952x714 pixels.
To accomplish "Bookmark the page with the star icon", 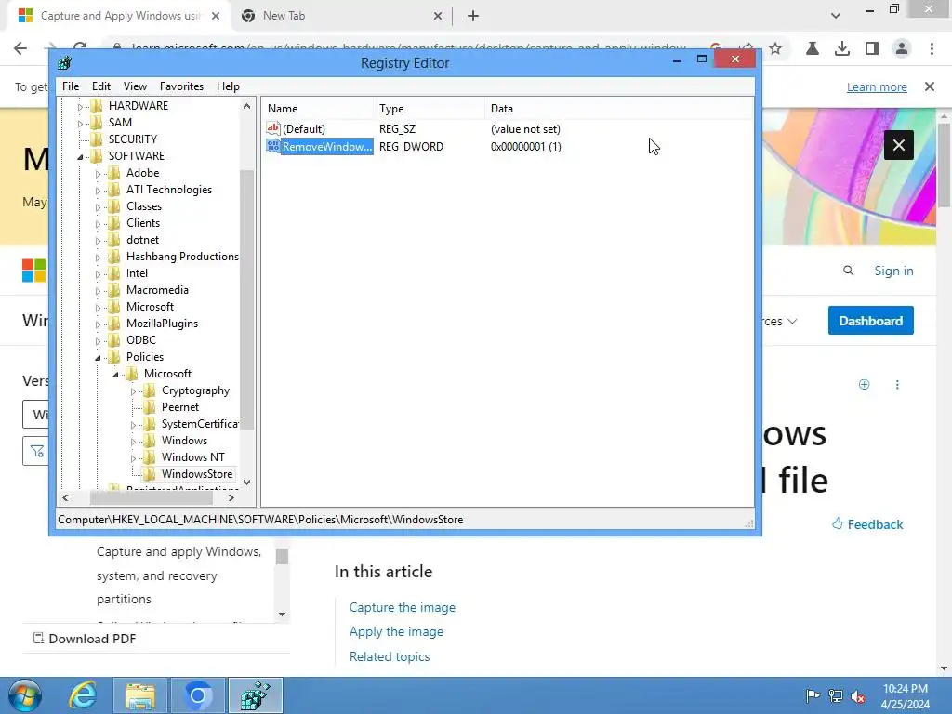I will (775, 48).
